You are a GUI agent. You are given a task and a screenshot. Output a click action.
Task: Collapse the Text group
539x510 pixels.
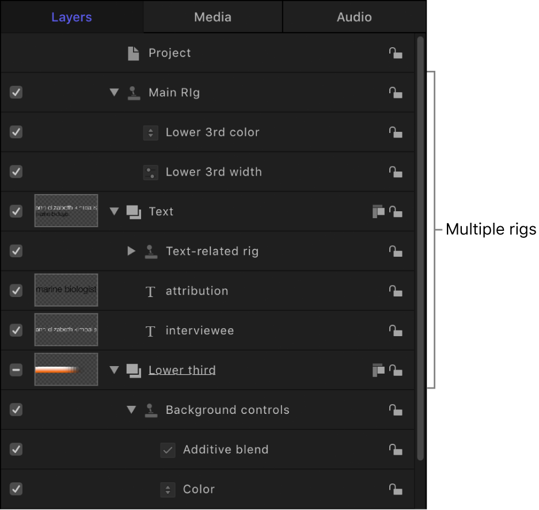coord(113,211)
